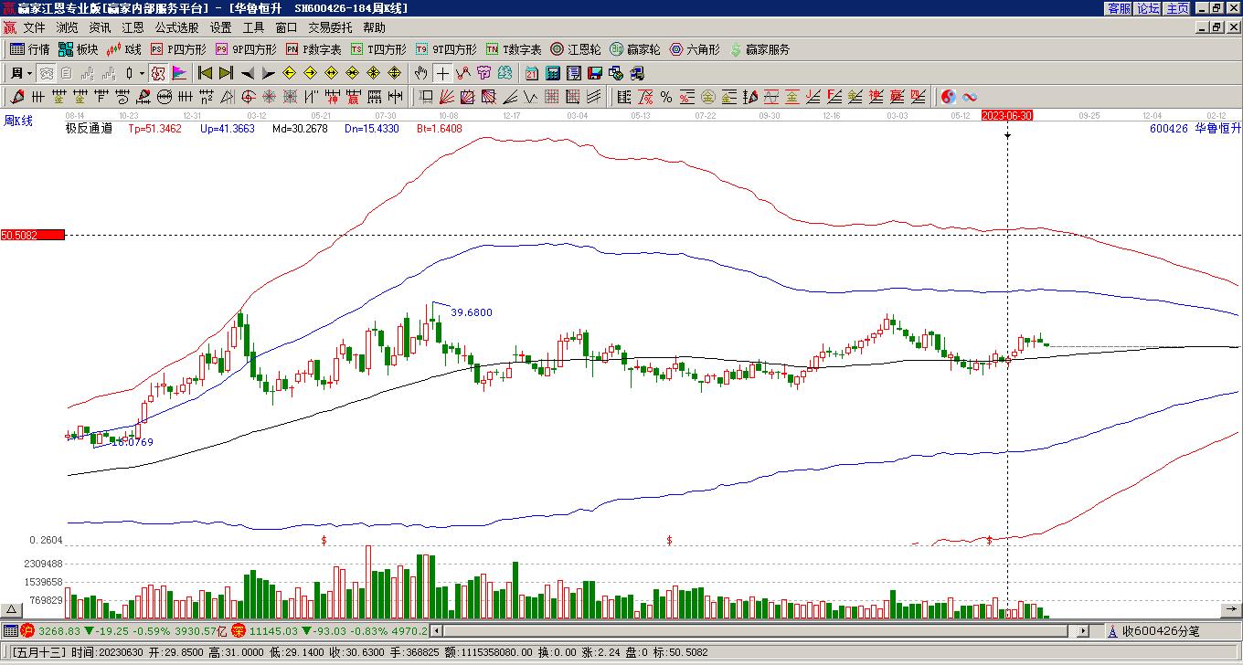Image resolution: width=1243 pixels, height=665 pixels.
Task: Click the save floppy disk icon
Action: [x=595, y=73]
